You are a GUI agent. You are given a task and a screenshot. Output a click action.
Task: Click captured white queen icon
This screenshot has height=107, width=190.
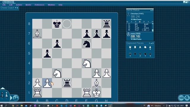coord(130,47)
